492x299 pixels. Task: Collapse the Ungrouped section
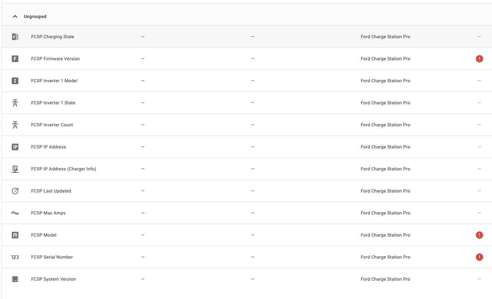click(x=15, y=16)
